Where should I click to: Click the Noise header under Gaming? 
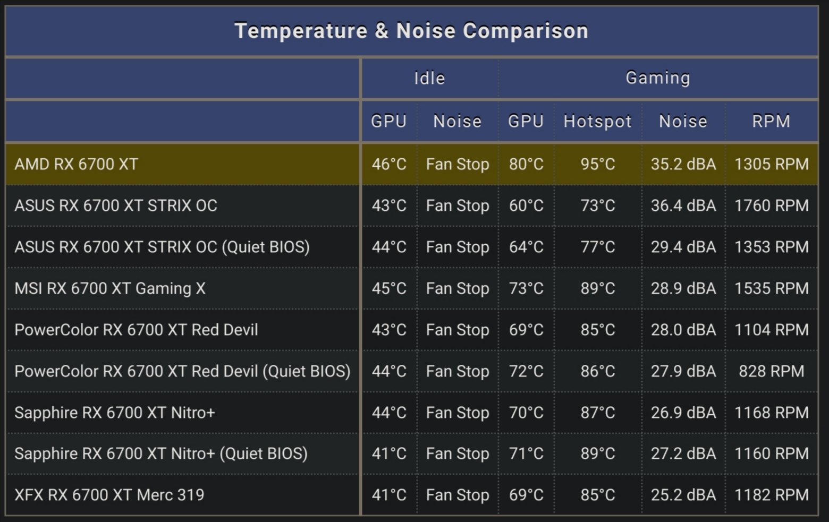point(683,122)
